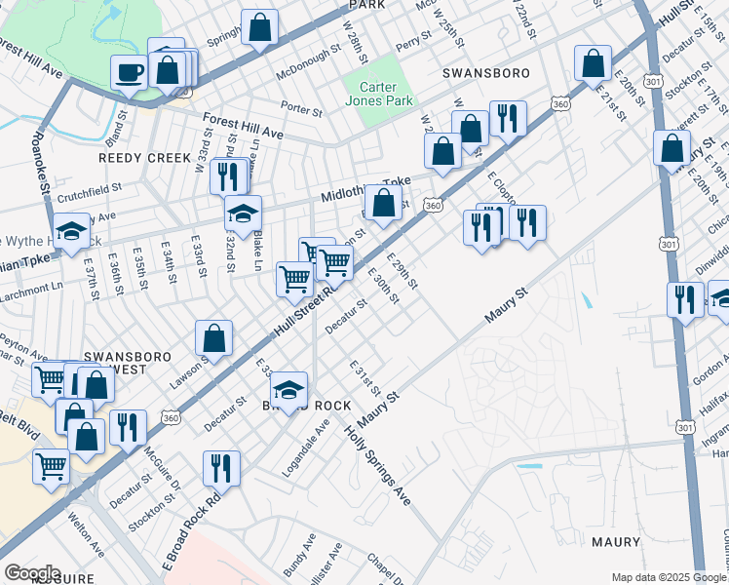Image resolution: width=729 pixels, height=585 pixels.
Task: Click the restaurant marker above E Broad Rock Rd
Action: pos(221,468)
